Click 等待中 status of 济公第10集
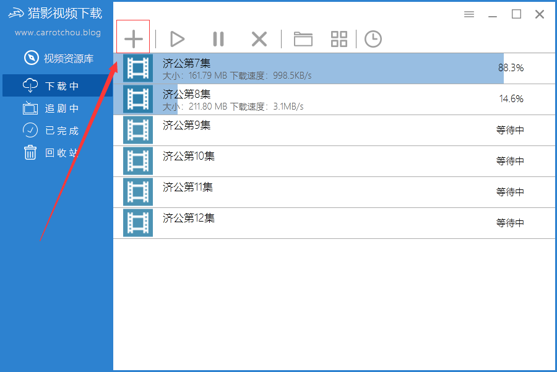The image size is (557, 372). click(510, 161)
